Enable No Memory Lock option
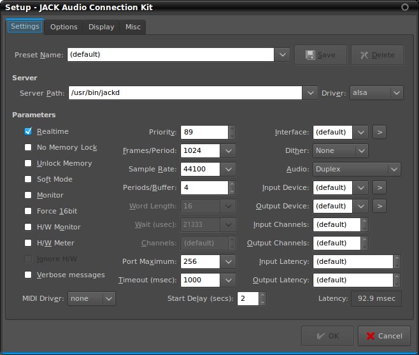 coord(28,147)
